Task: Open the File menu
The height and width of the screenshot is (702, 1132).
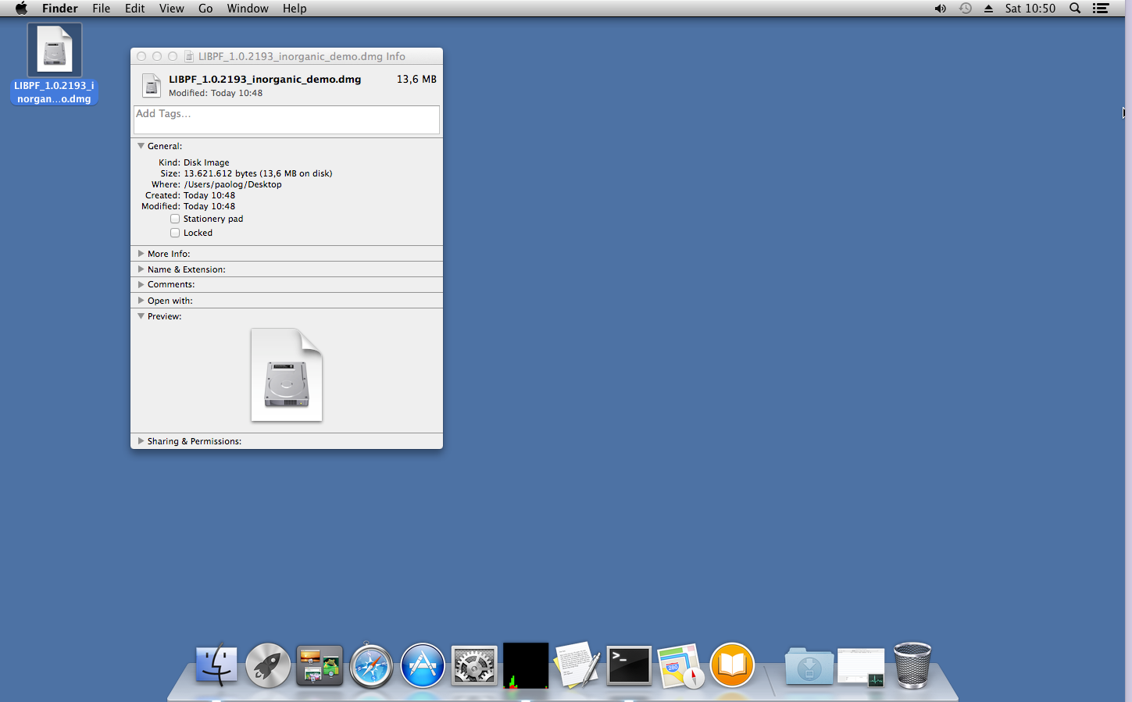Action: pos(101,9)
